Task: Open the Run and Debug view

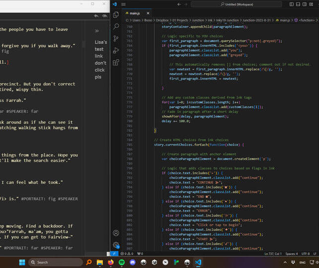Action: point(116,51)
